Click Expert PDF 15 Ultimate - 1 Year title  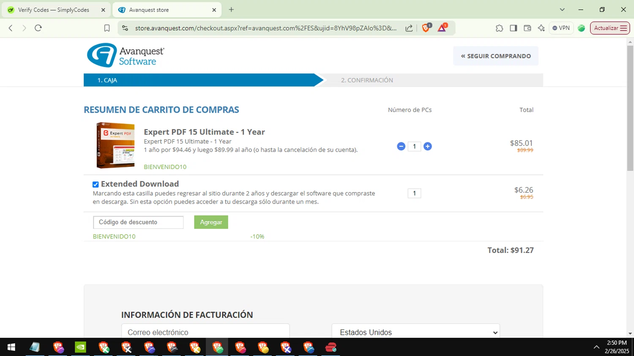(205, 132)
